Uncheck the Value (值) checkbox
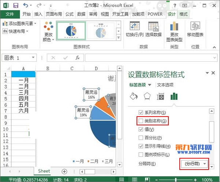 click(141, 129)
